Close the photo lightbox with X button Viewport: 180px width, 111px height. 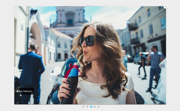(166, 6)
